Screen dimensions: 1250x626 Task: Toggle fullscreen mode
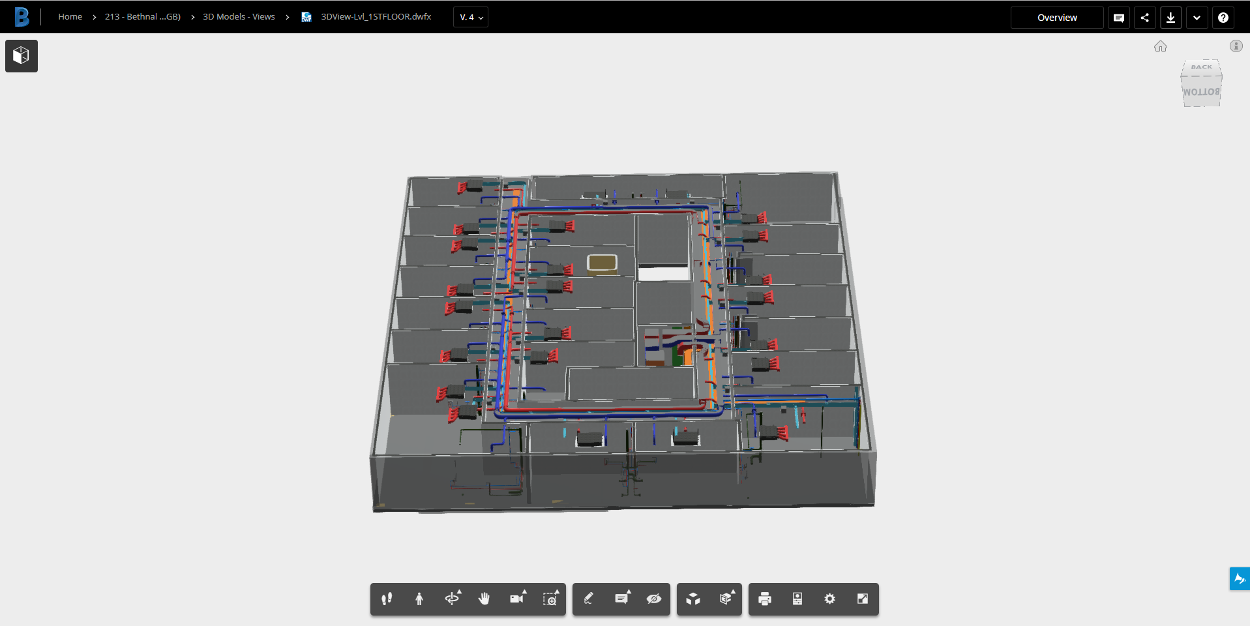[862, 599]
